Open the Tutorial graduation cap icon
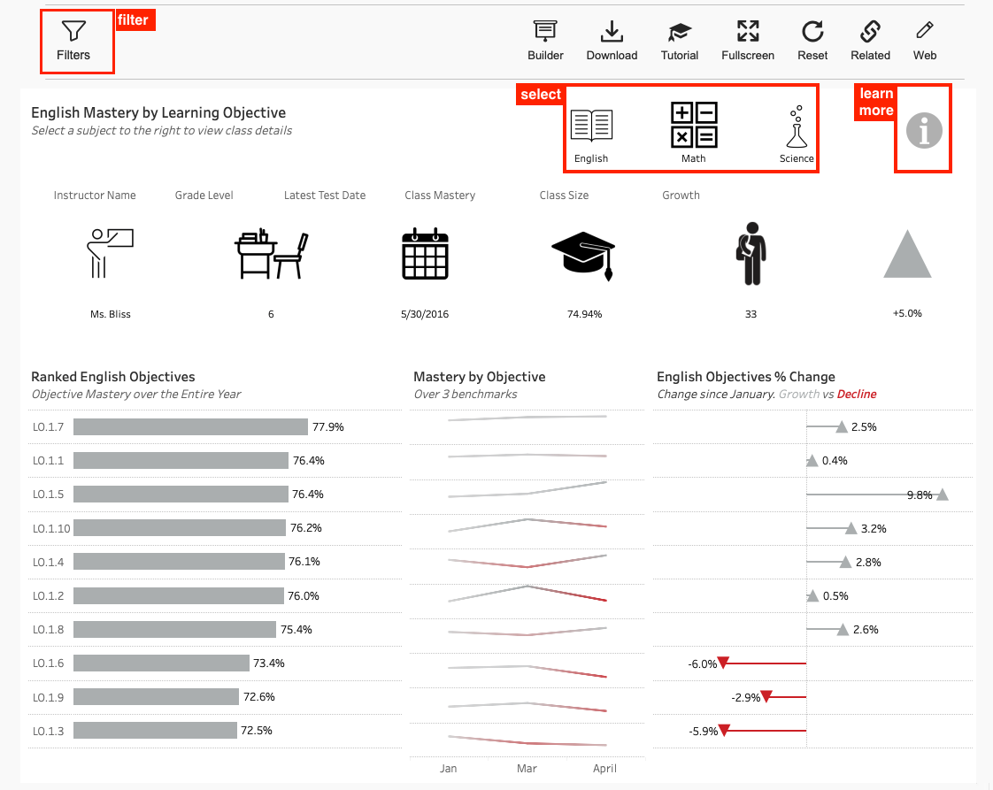993x790 pixels. pos(680,33)
